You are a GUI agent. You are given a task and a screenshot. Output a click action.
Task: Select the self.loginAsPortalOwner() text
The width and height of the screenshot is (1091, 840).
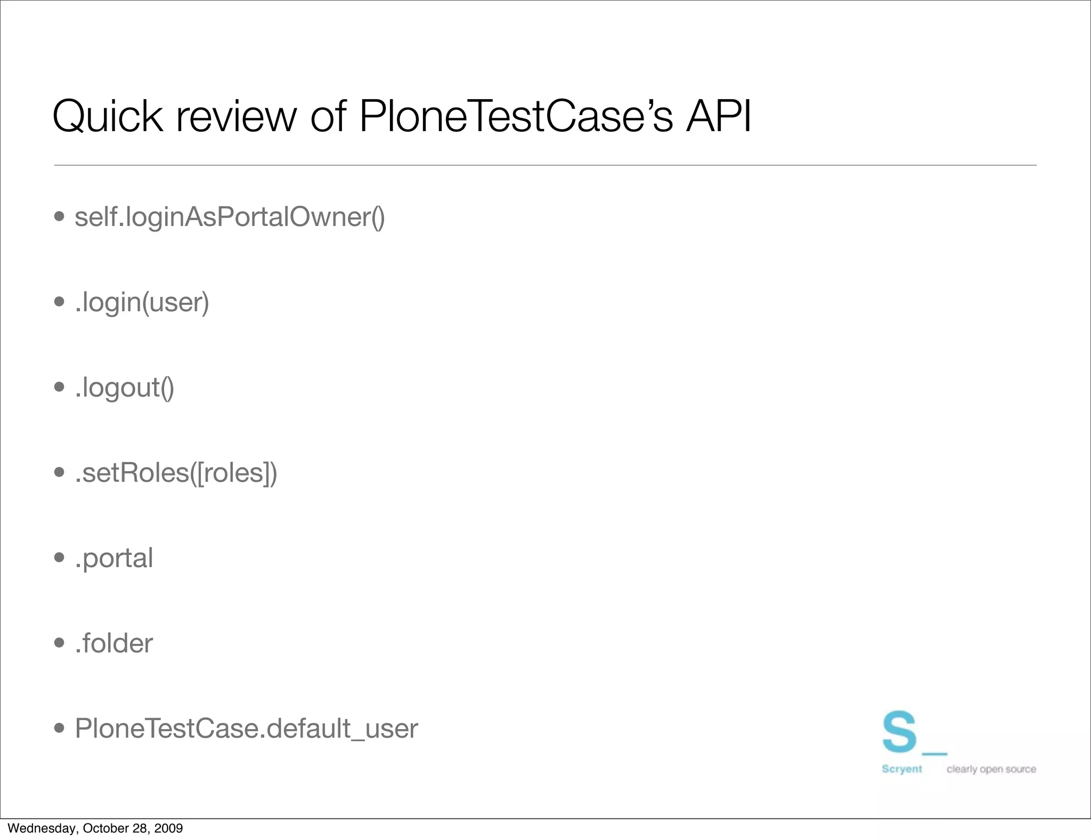230,217
